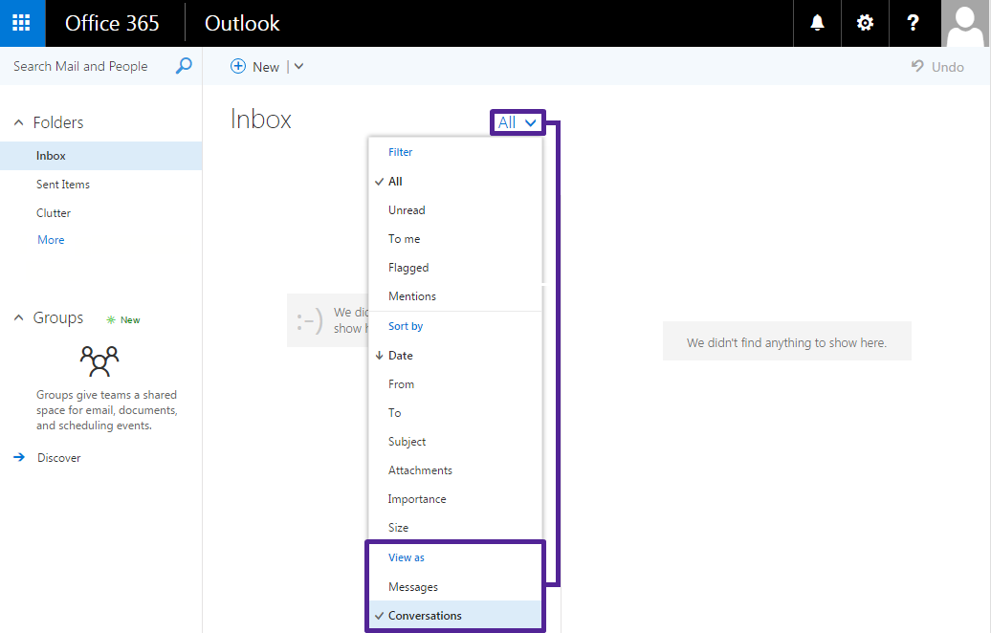Click the View as heading text
Viewport: 991px width, 633px height.
click(x=407, y=557)
